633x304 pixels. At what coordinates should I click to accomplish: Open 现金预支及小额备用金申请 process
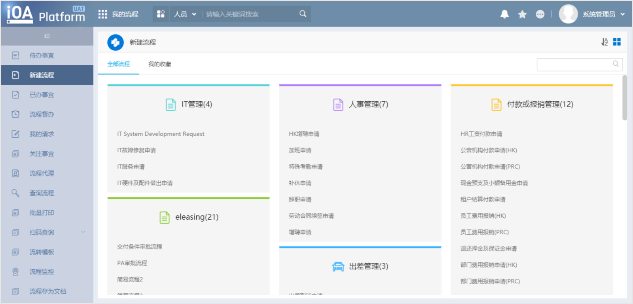click(x=494, y=183)
